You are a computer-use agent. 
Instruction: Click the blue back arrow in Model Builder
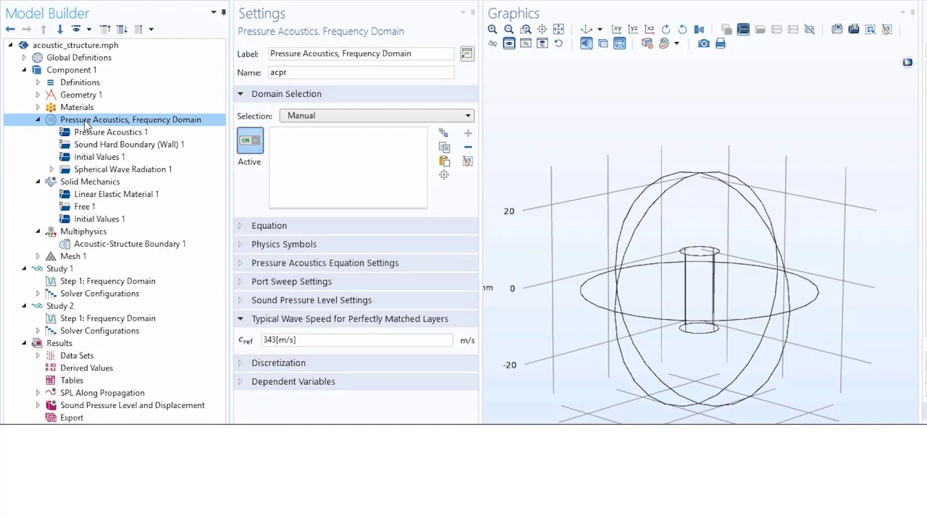click(x=10, y=29)
